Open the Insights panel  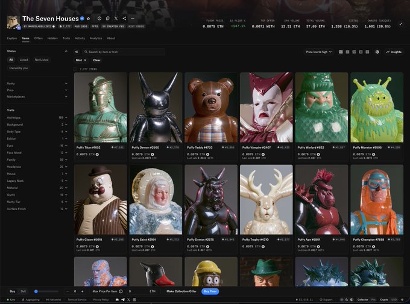coord(394,52)
